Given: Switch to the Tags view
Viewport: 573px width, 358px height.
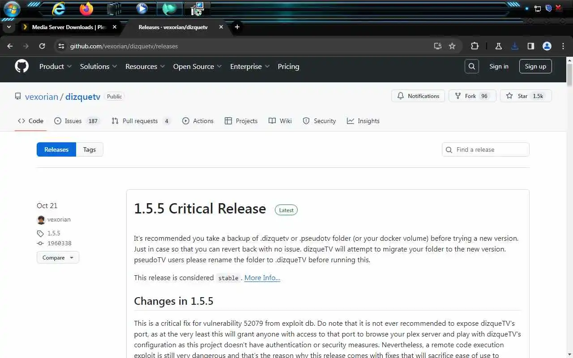Looking at the screenshot, I should [x=90, y=149].
